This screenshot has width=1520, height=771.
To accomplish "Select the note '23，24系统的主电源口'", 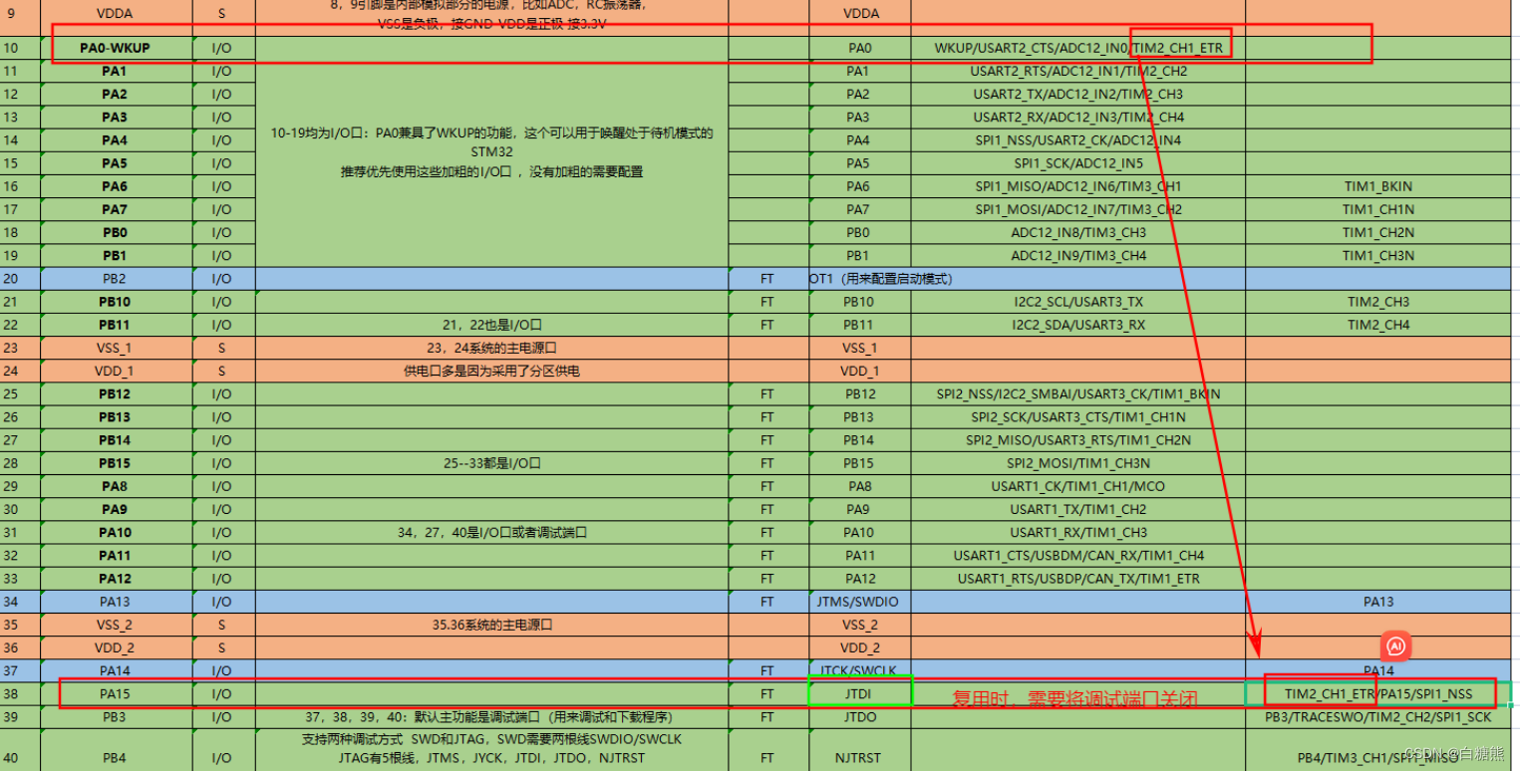I will [491, 348].
